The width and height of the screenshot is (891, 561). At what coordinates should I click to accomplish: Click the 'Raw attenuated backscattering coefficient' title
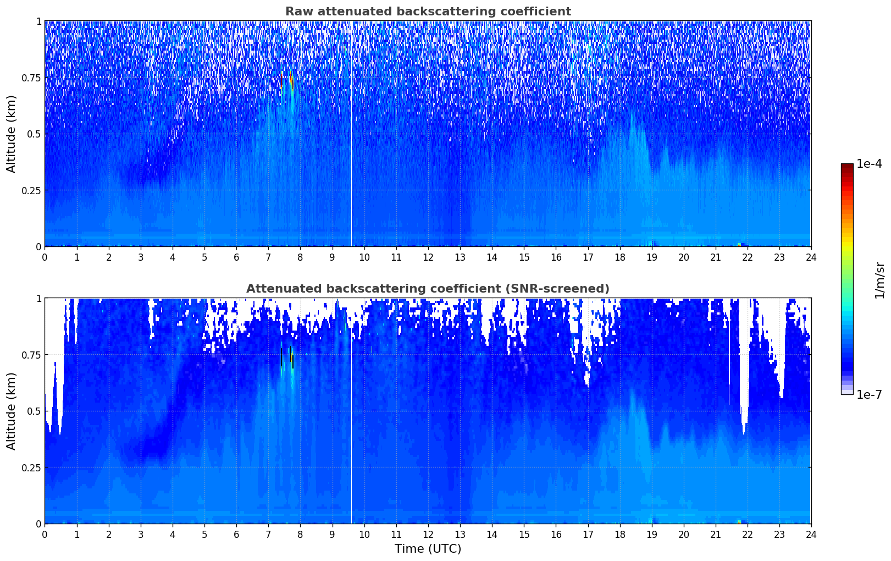pyautogui.click(x=428, y=12)
